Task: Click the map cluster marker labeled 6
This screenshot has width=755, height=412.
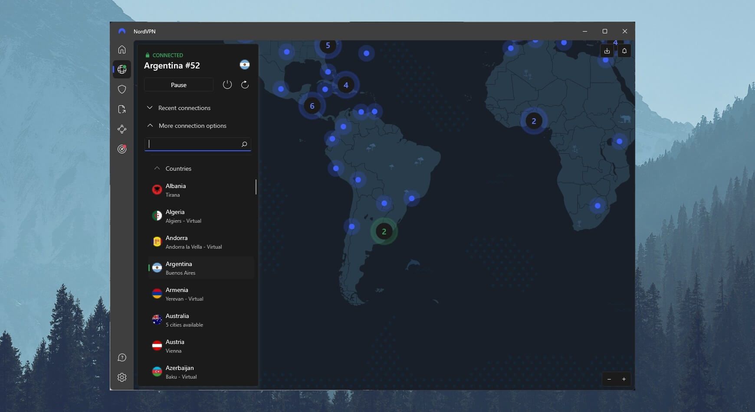Action: tap(312, 106)
